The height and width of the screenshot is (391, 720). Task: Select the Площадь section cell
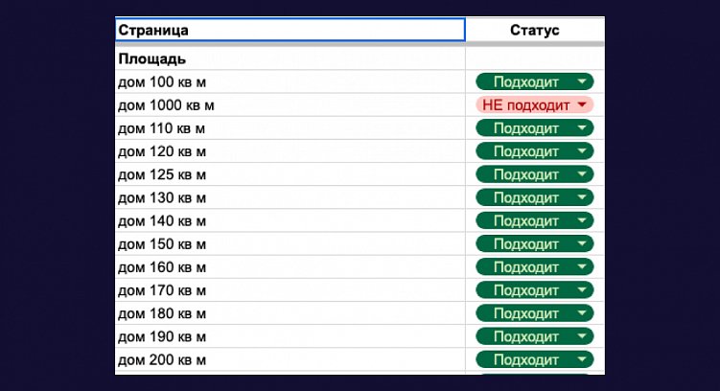coord(290,58)
